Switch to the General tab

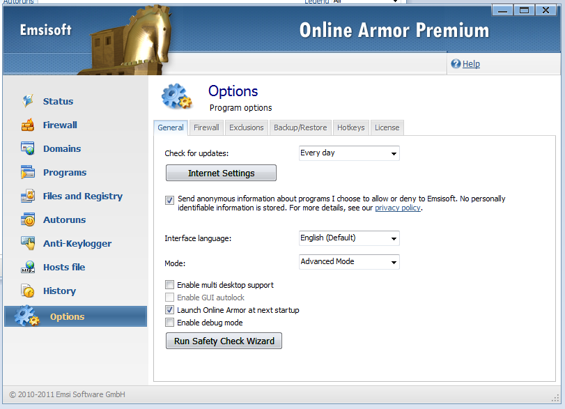click(171, 128)
